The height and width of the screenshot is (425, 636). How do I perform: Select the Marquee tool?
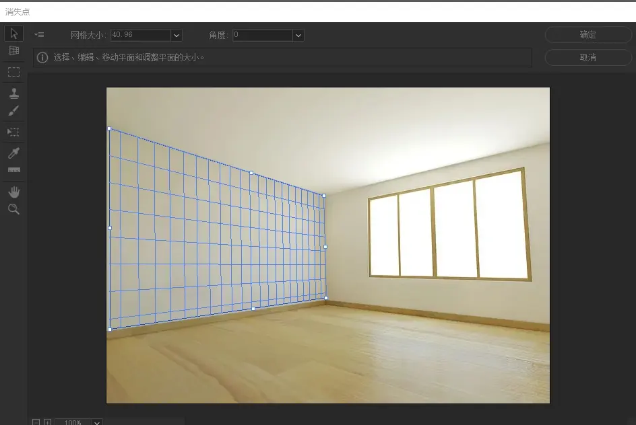pos(13,71)
